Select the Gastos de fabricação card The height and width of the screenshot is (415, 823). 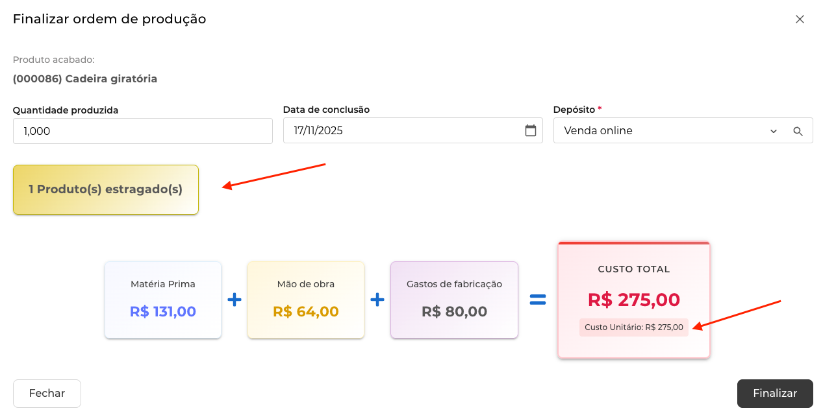tap(454, 300)
